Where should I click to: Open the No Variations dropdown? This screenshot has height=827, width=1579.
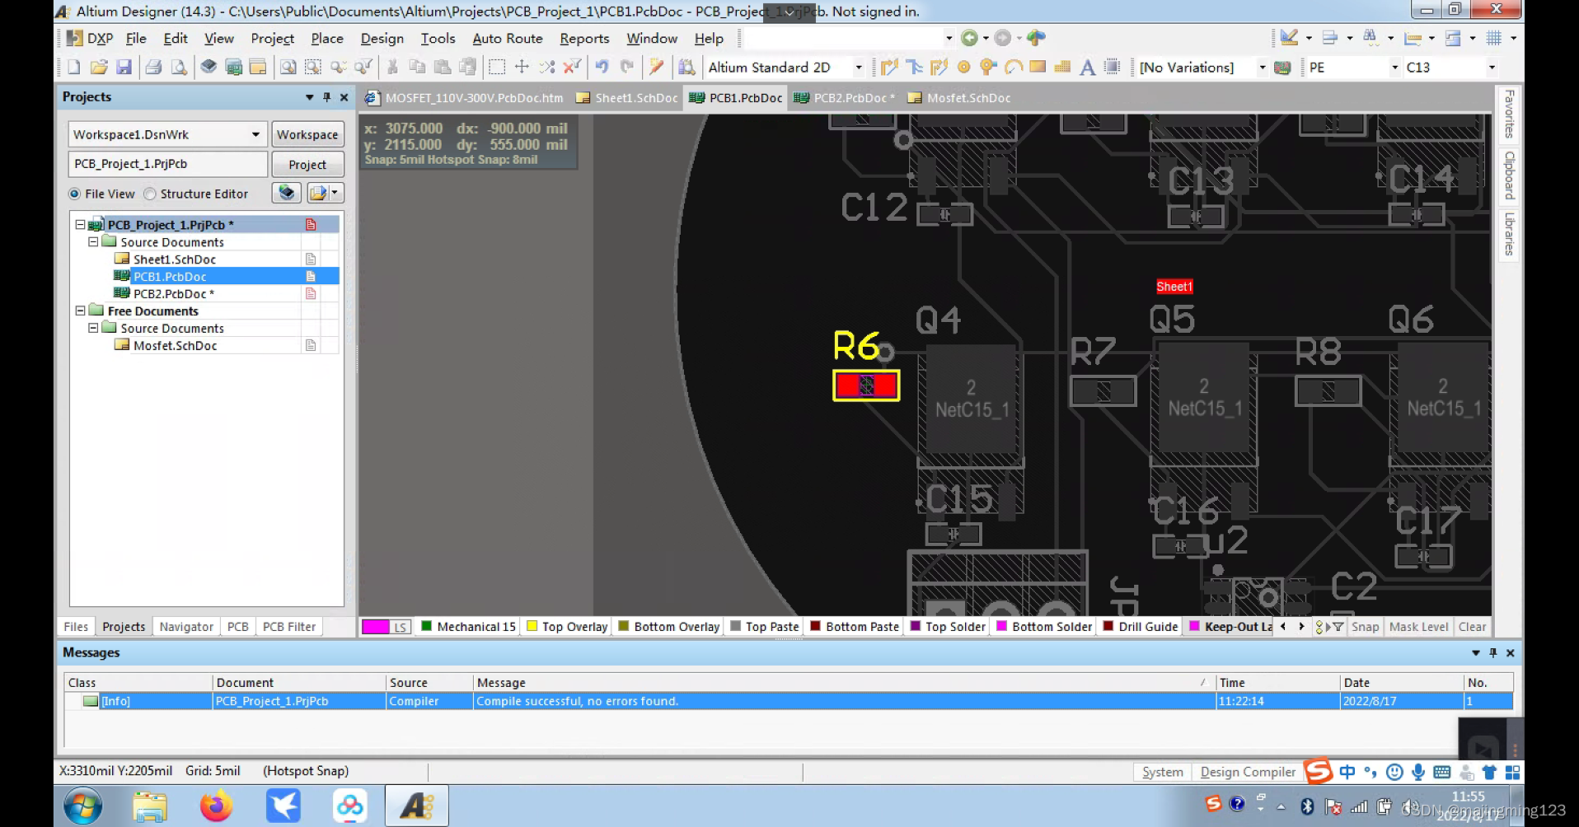[x=1262, y=68]
